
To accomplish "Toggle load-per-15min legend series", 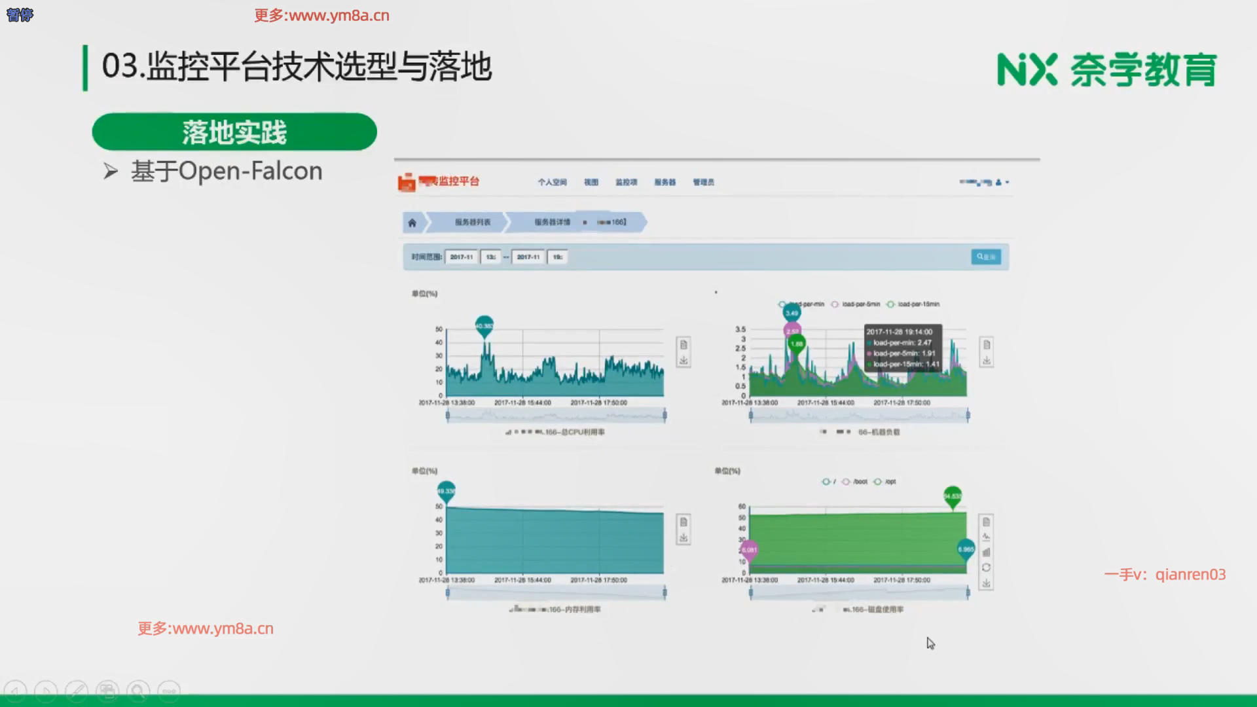I will coord(913,304).
